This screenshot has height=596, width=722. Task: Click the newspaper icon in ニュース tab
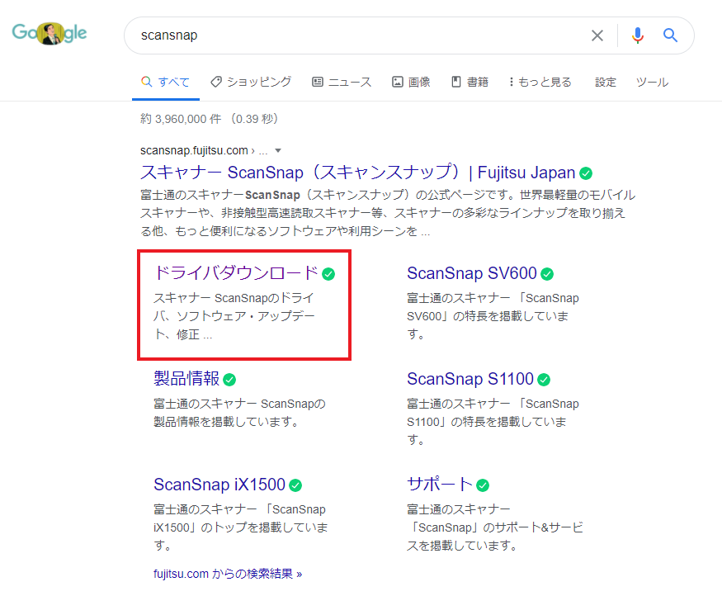(x=317, y=82)
